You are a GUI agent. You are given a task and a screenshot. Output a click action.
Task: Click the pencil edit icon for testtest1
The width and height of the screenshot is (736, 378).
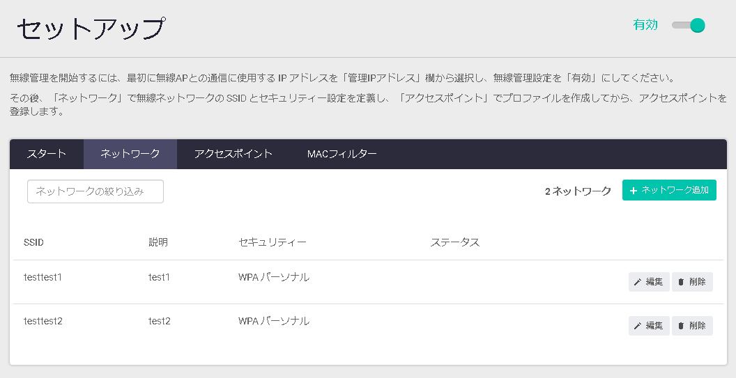(x=638, y=282)
